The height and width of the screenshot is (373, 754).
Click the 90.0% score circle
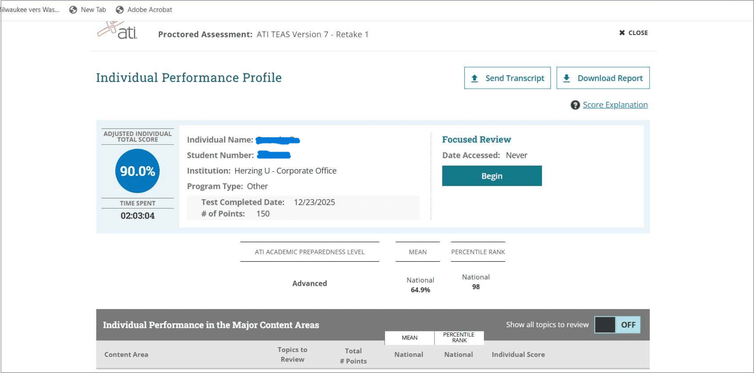point(137,171)
